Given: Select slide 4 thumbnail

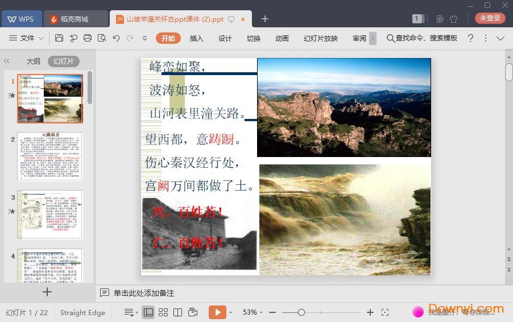Looking at the screenshot, I should 49,265.
